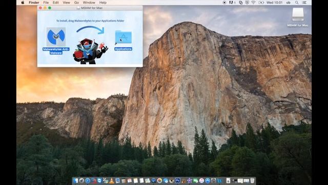This screenshot has height=185, width=328.
Task: Launch iTunes from the Dock
Action: point(201,180)
